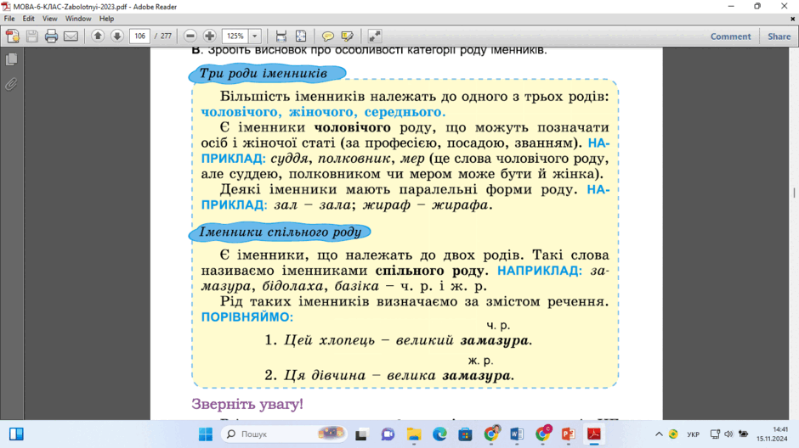Open the volume control in tray
799x448 pixels.
point(728,434)
